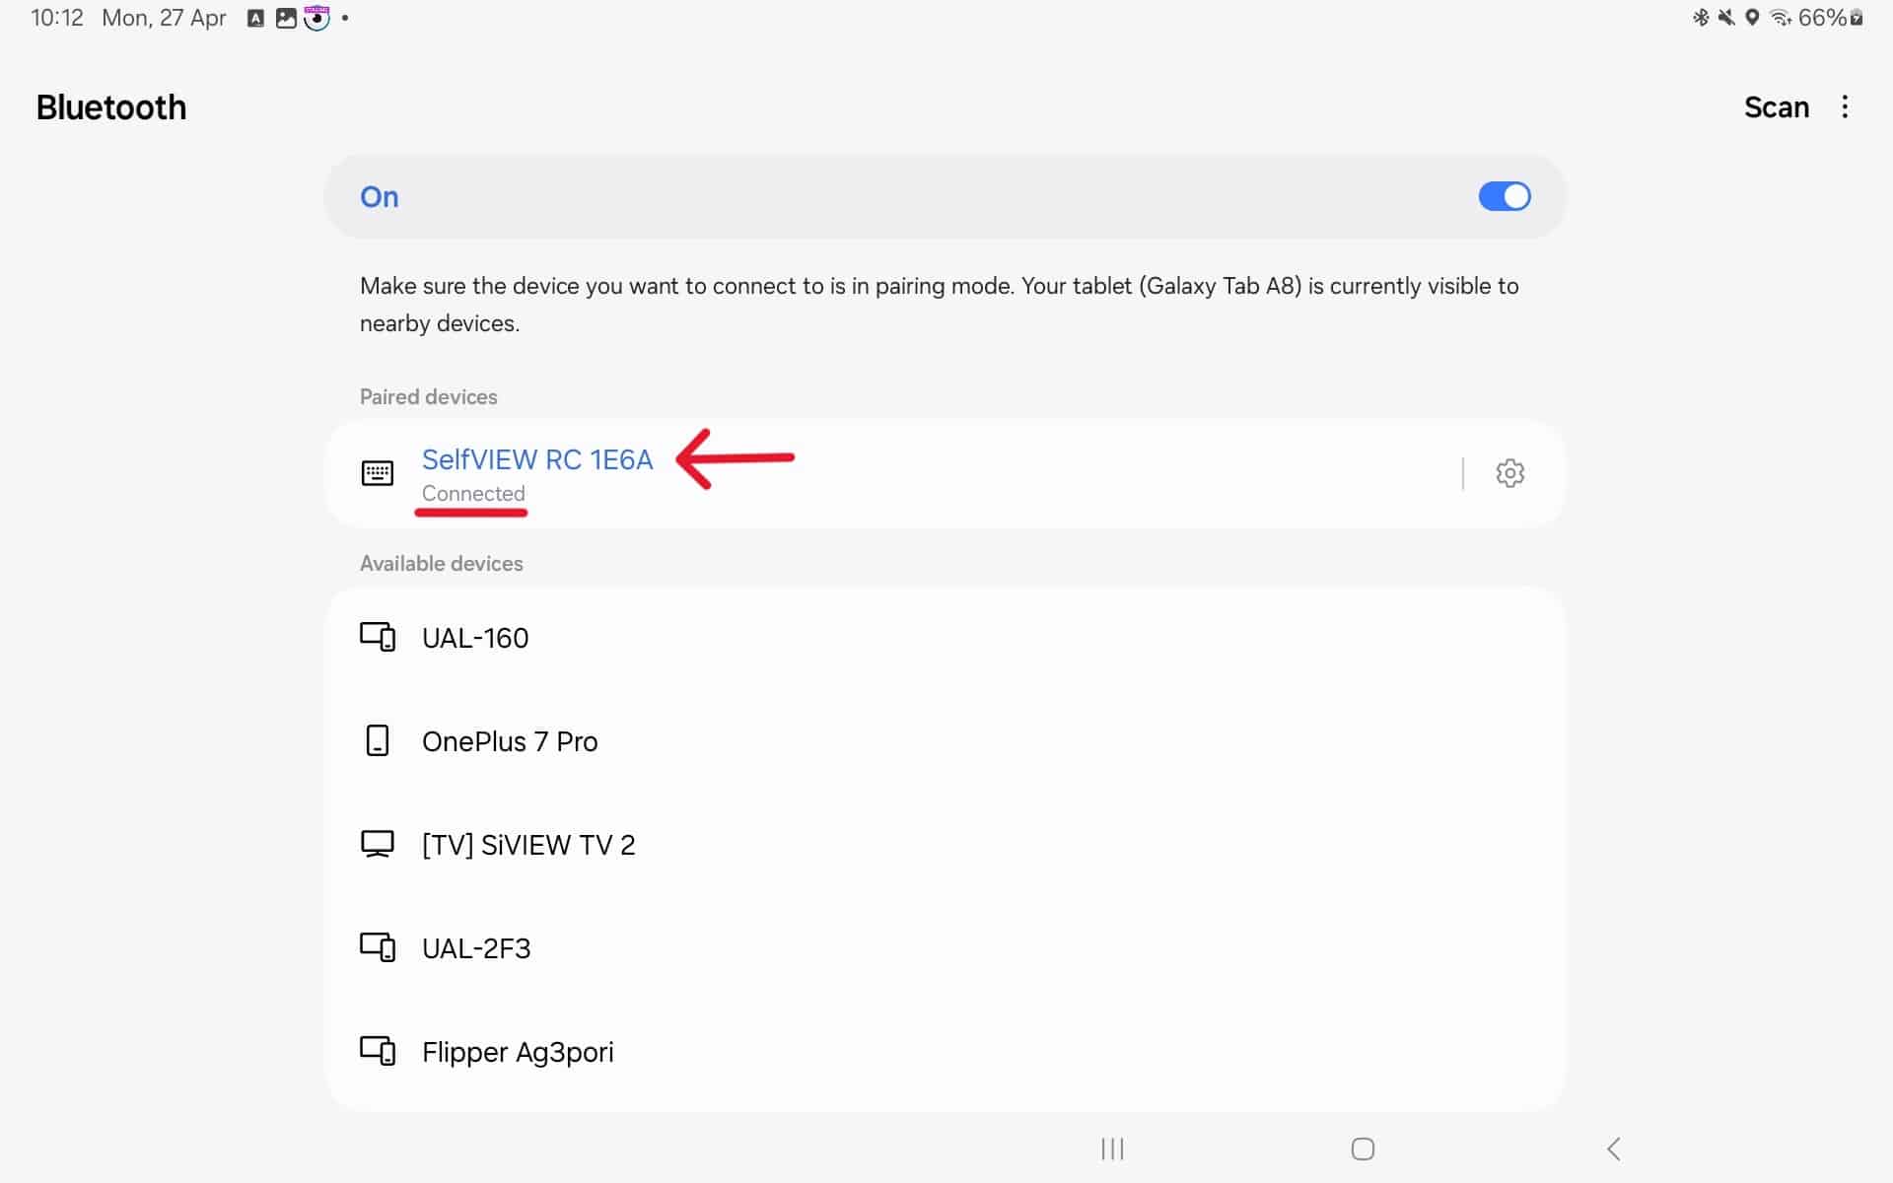The image size is (1893, 1183).
Task: Tap the phone icon for OnePlus 7 Pro
Action: click(x=377, y=740)
